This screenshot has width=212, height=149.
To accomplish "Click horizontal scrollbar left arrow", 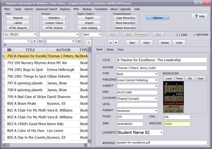I will [x=4, y=145].
